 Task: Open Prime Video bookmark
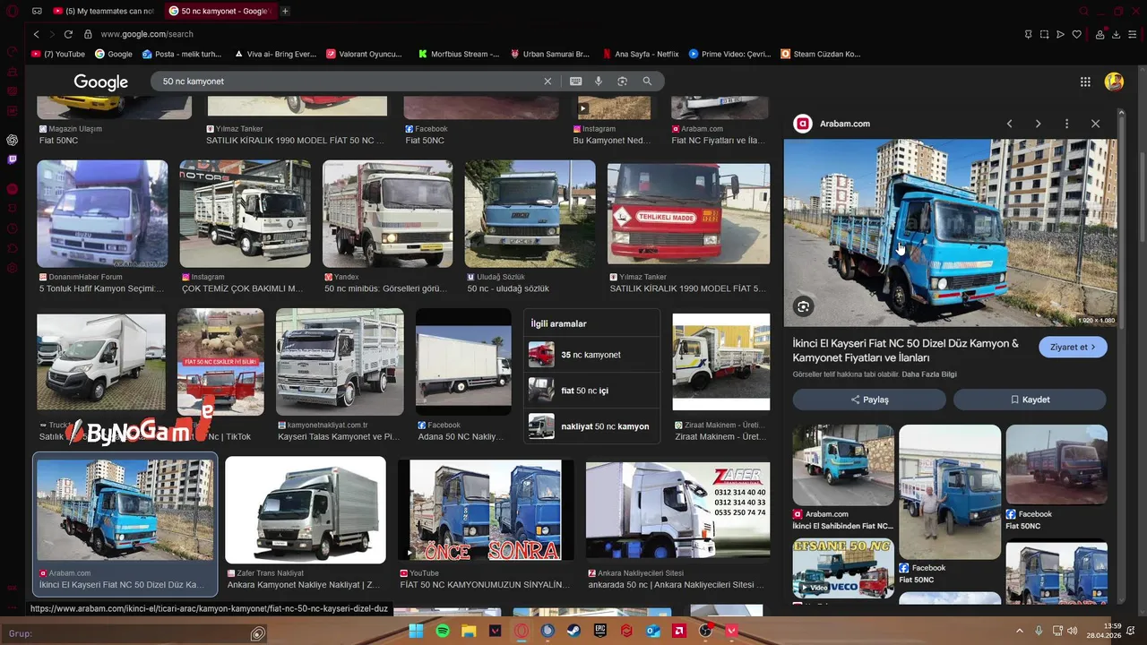[x=729, y=54]
